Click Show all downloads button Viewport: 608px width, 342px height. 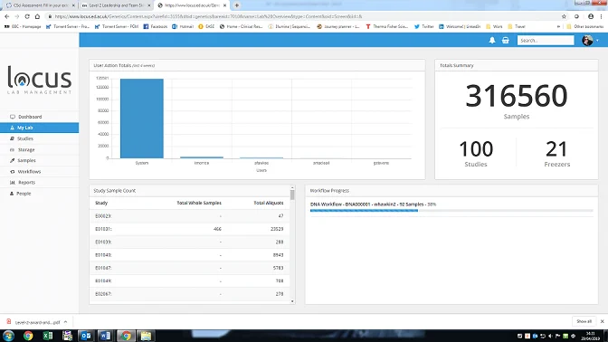click(x=584, y=321)
